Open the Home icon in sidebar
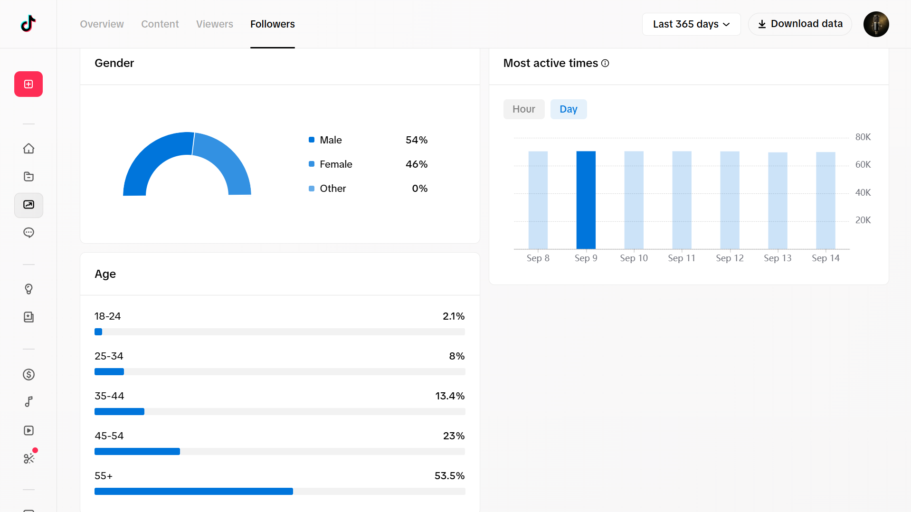 pyautogui.click(x=28, y=149)
